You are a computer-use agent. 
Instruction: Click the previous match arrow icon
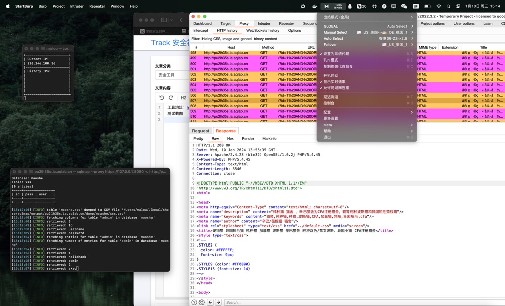pos(210,302)
